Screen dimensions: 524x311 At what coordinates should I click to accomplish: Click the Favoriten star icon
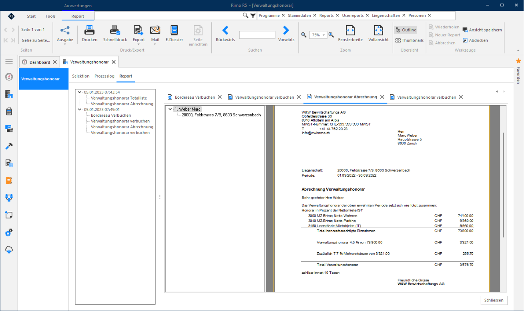pyautogui.click(x=518, y=61)
